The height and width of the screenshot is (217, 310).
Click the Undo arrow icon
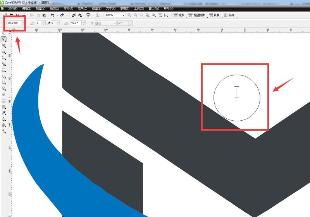click(52, 15)
